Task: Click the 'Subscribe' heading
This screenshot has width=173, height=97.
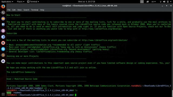Action: pos(12,33)
